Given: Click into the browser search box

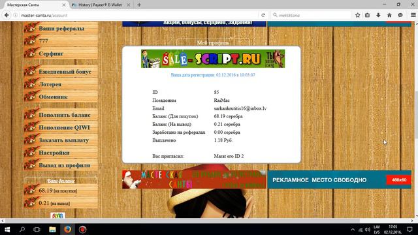Looking at the screenshot, I should [x=311, y=15].
